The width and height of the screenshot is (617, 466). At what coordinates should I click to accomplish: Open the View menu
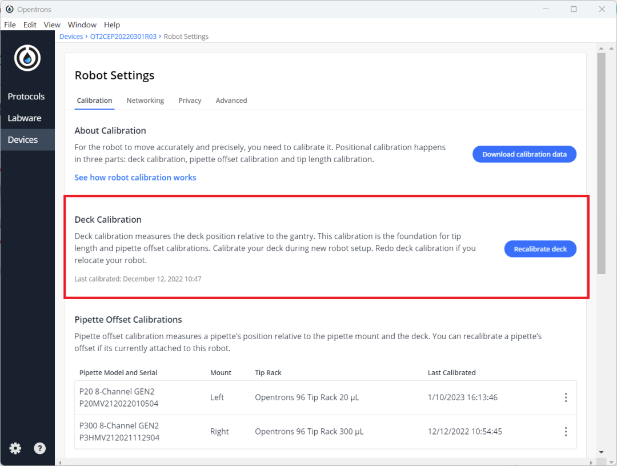coord(52,25)
